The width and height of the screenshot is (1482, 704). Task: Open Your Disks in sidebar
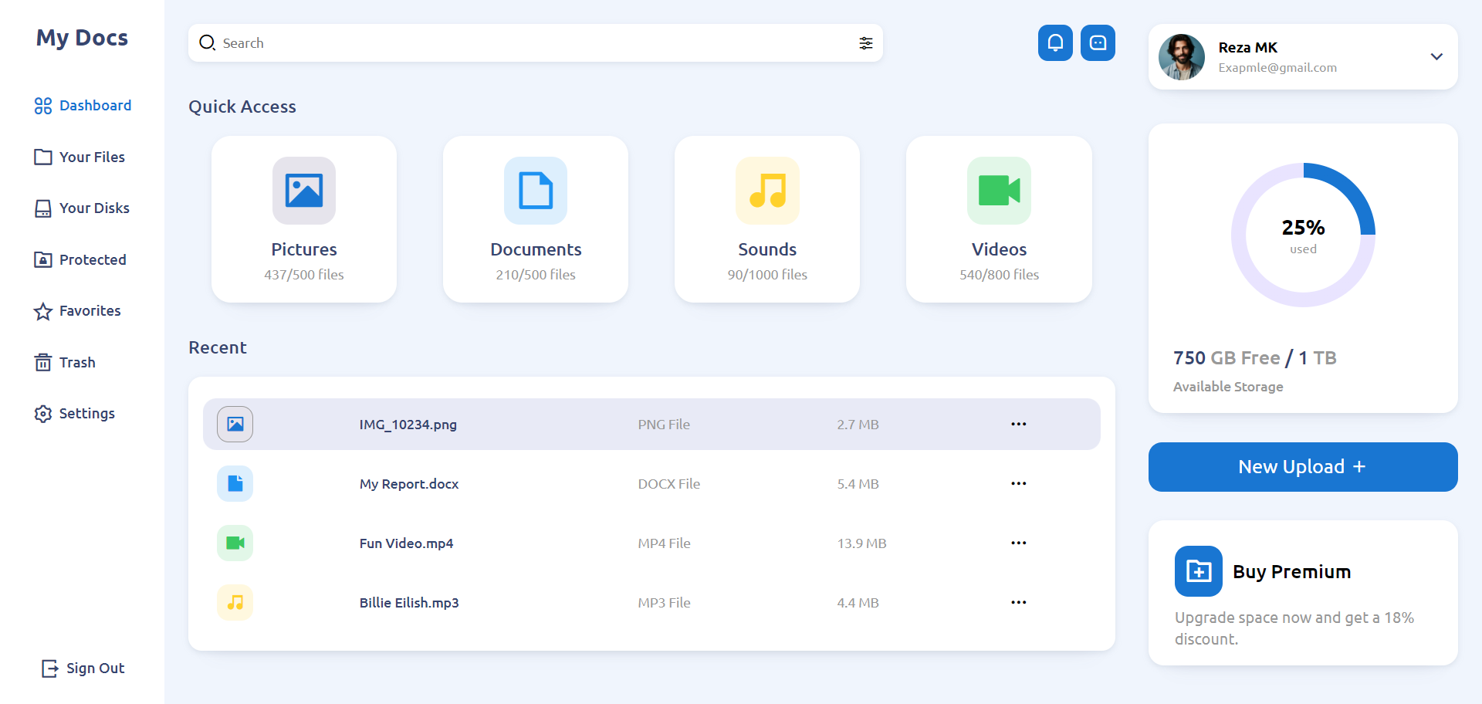pyautogui.click(x=82, y=208)
